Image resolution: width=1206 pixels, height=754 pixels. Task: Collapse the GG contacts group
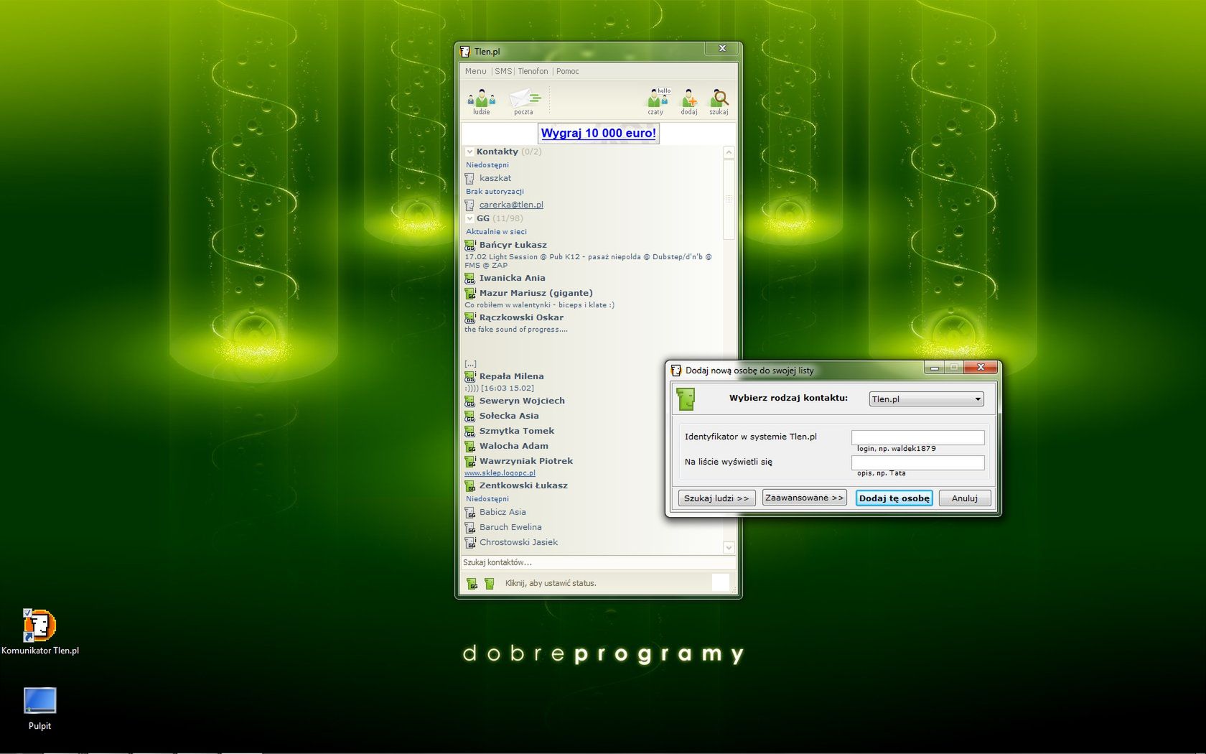[x=469, y=218]
